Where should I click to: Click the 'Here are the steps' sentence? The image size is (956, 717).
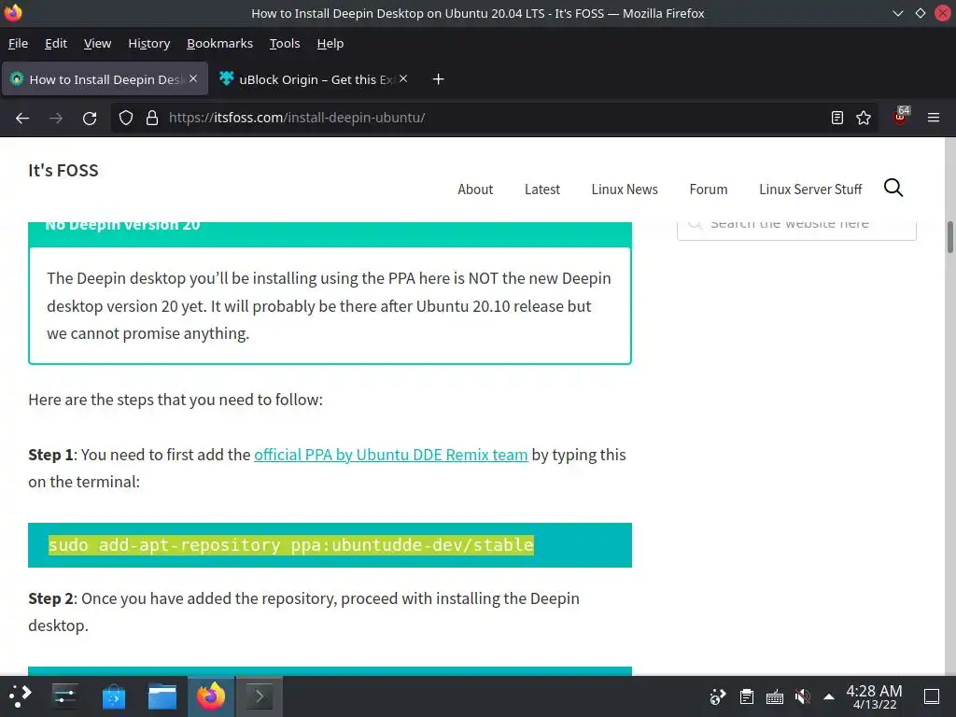pos(176,400)
